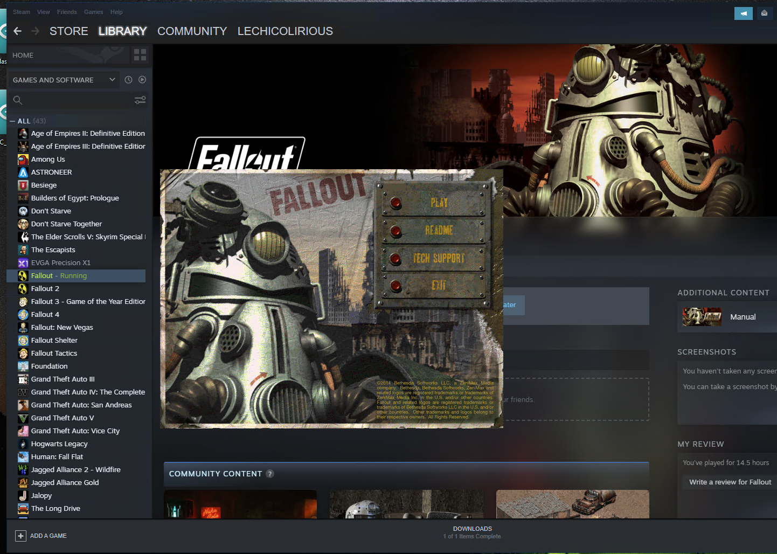Click the Fallout Shelter icon

click(23, 341)
